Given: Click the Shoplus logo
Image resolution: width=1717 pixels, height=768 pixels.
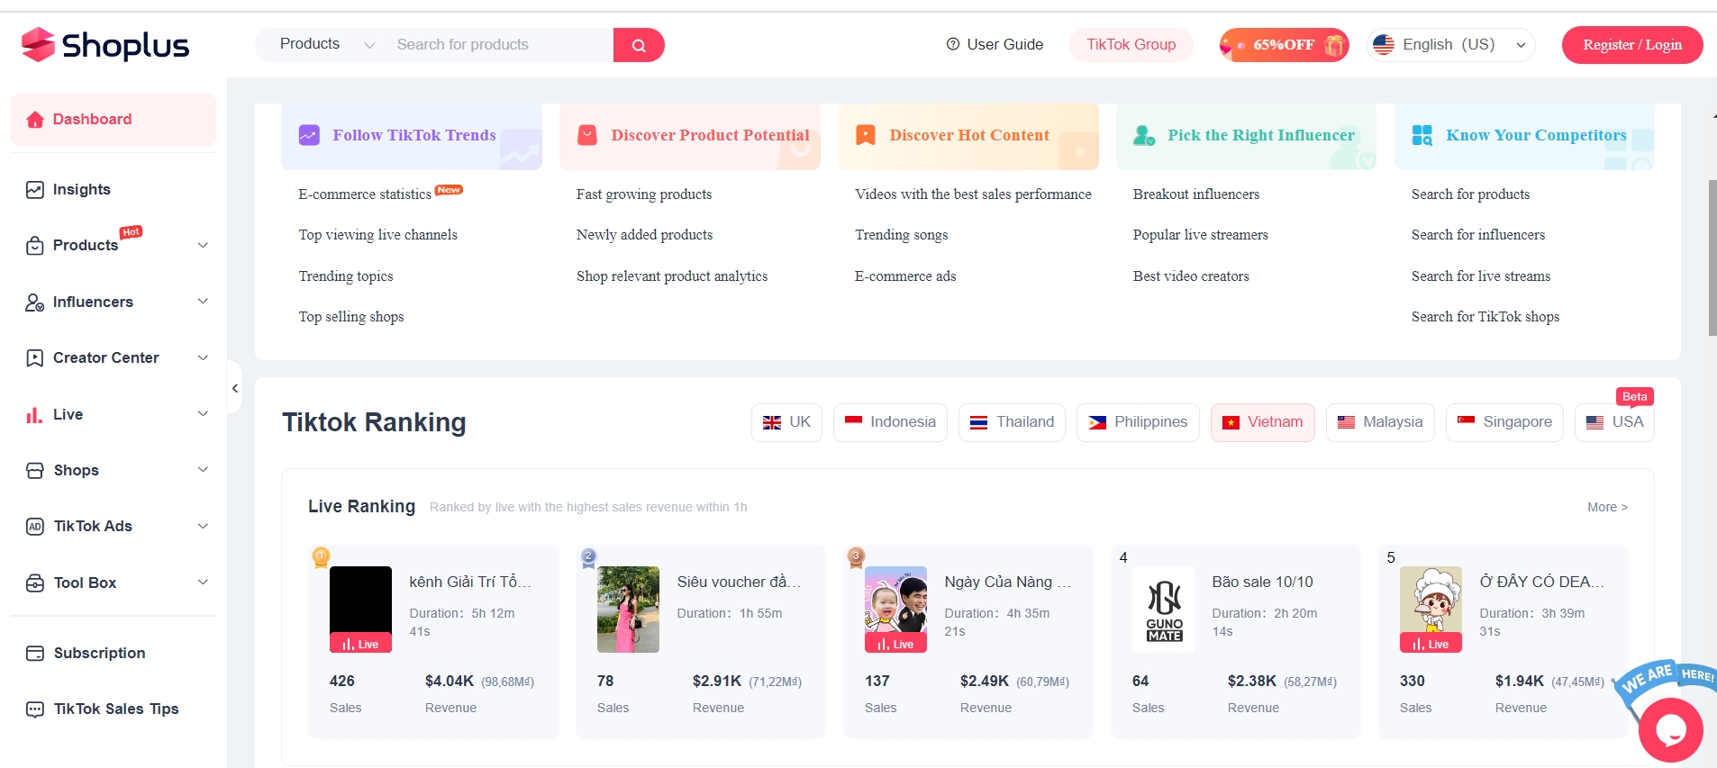Looking at the screenshot, I should [104, 44].
